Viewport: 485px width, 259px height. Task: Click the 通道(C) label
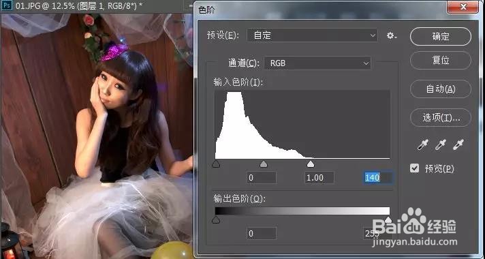tap(244, 63)
